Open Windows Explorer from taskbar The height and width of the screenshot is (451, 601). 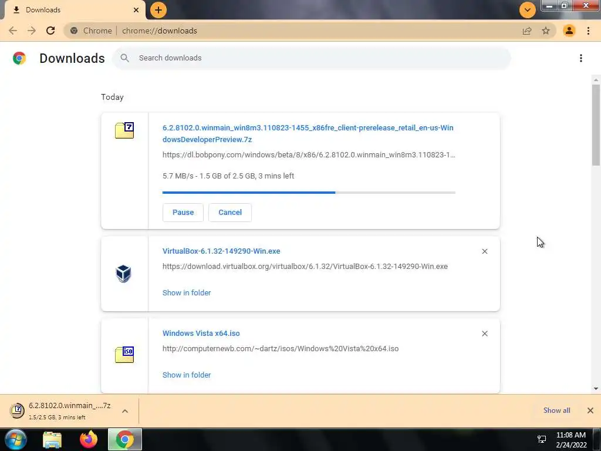click(x=52, y=439)
